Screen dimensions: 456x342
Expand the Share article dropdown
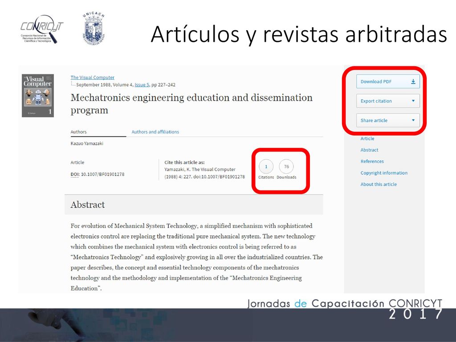pyautogui.click(x=388, y=120)
